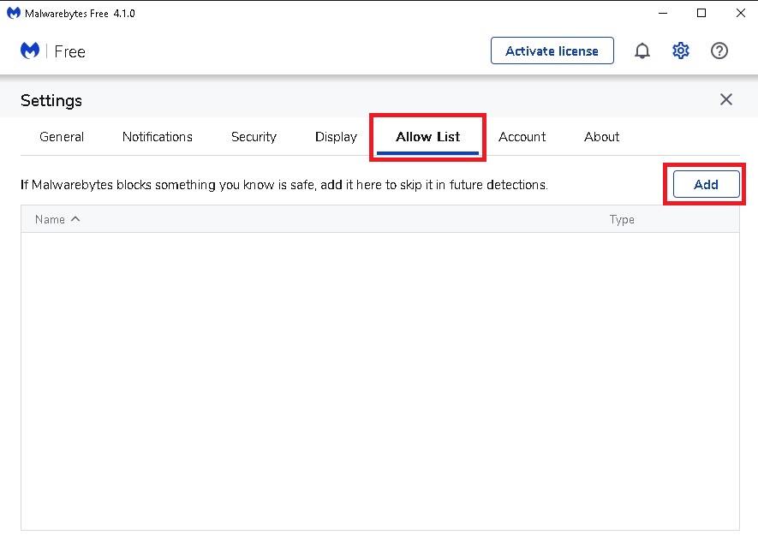The width and height of the screenshot is (758, 547).
Task: Minimize the Malwarebytes window
Action: pyautogui.click(x=663, y=13)
